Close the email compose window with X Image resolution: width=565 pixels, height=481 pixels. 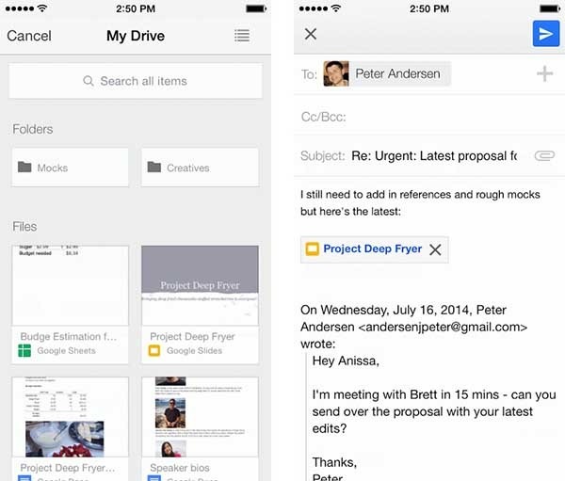pos(311,35)
